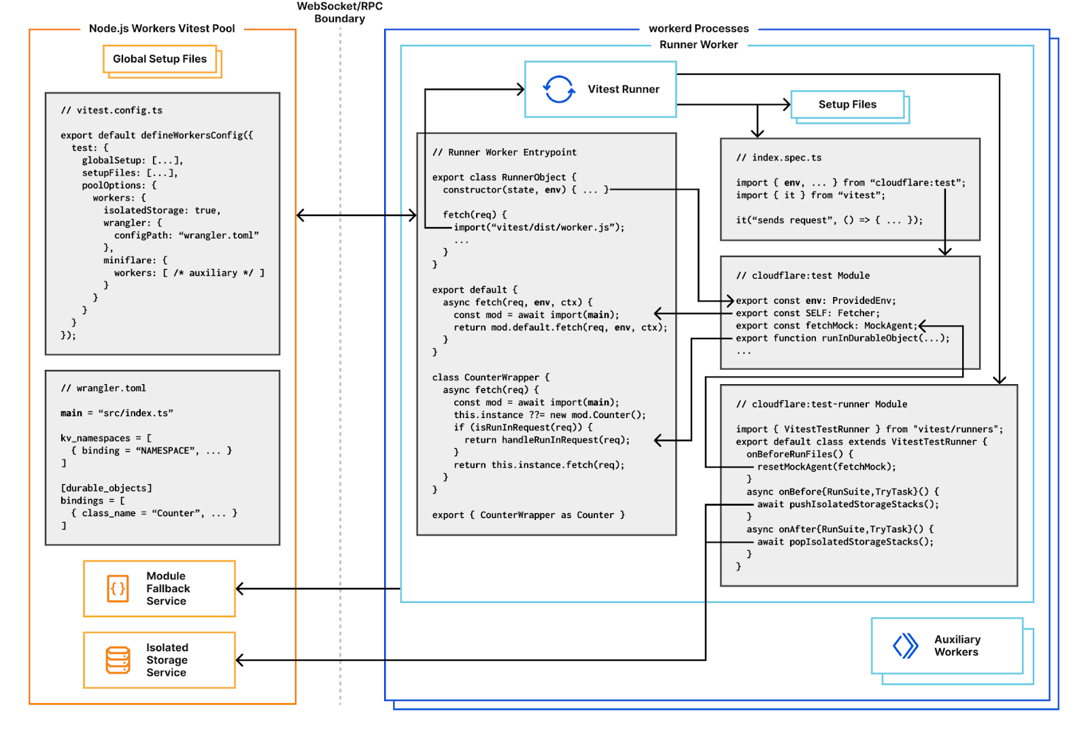Click 'export class RunnerObject {' line
Image resolution: width=1088 pixels, height=739 pixels.
(x=505, y=177)
